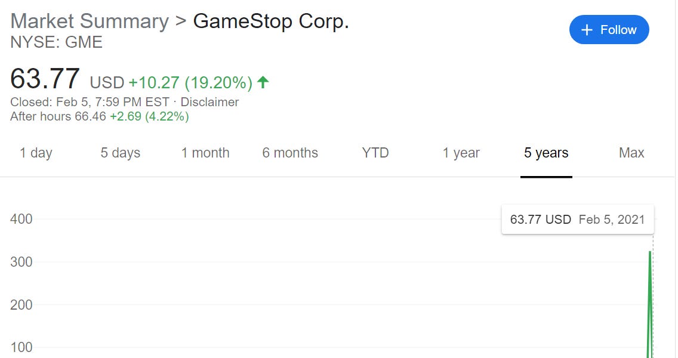Click the 400 y-axis label

[x=21, y=219]
